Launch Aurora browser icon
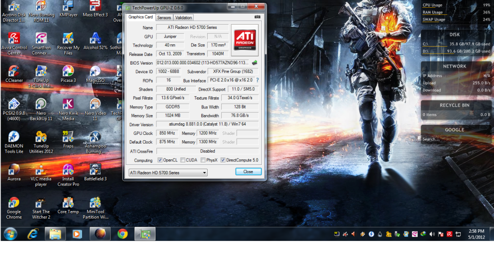The width and height of the screenshot is (494, 277). pos(14,172)
